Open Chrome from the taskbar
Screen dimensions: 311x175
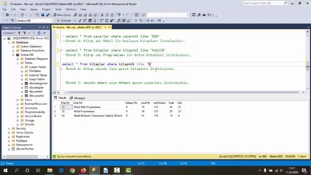click(x=72, y=170)
